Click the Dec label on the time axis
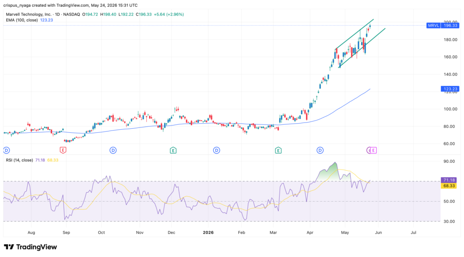This screenshot has width=464, height=257. 171,233
